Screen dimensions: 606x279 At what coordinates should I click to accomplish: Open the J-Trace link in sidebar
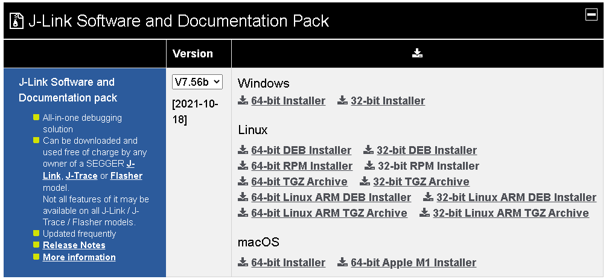coord(81,176)
